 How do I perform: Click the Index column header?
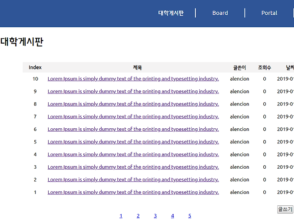click(35, 67)
